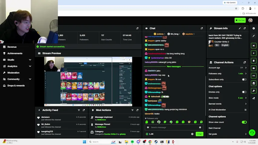
Task: Toggle Emotes only chat option
Action: click(244, 92)
